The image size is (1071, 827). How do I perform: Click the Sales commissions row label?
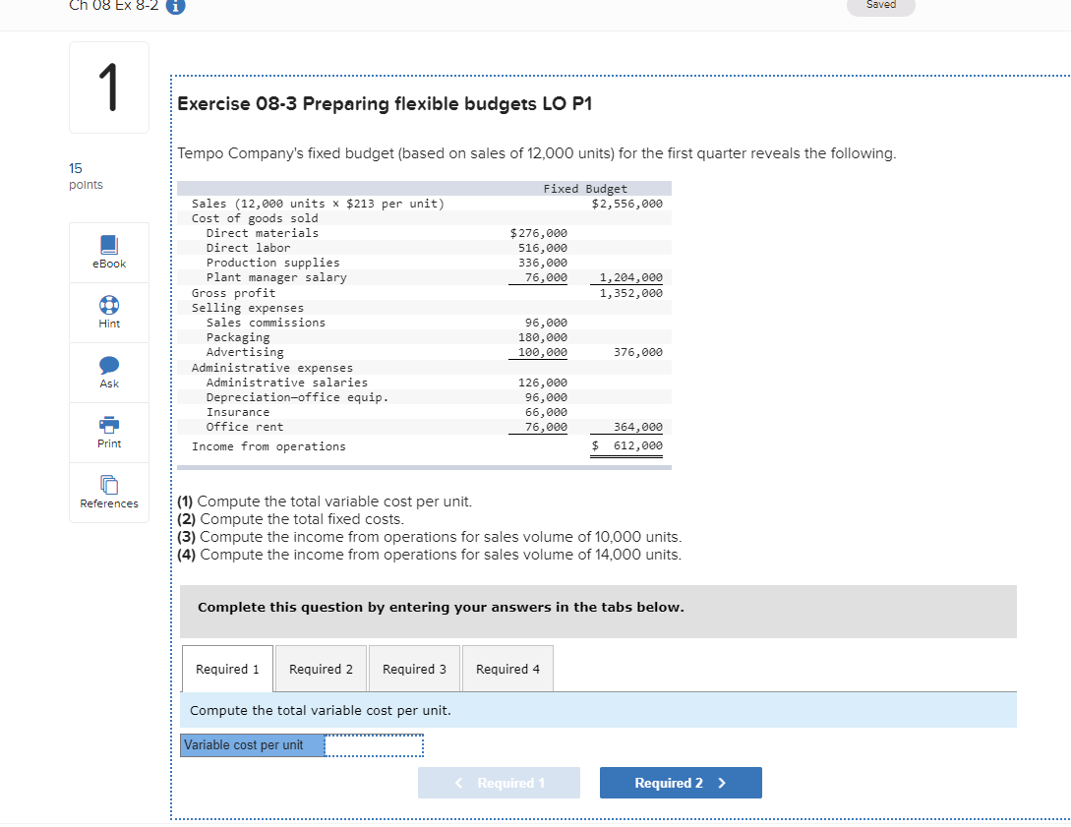pos(266,323)
